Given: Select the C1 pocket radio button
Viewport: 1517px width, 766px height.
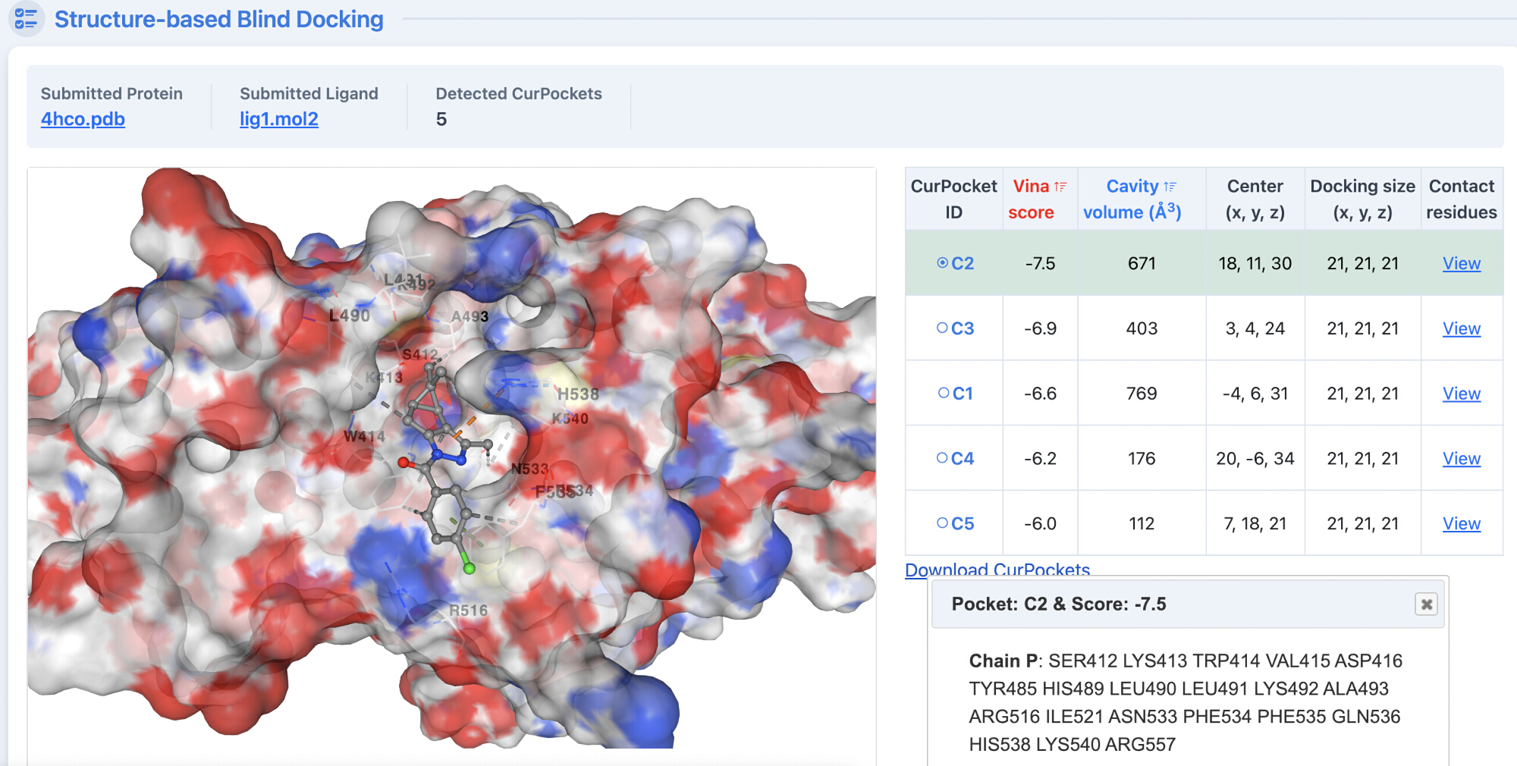Looking at the screenshot, I should point(944,393).
